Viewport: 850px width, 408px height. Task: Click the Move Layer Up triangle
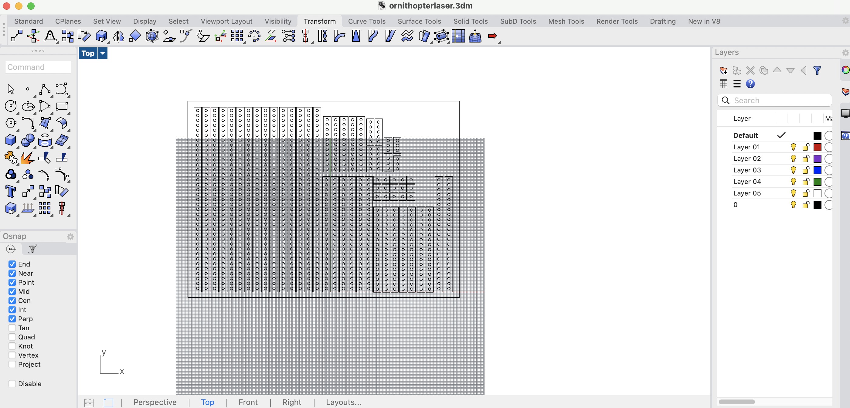coord(777,70)
